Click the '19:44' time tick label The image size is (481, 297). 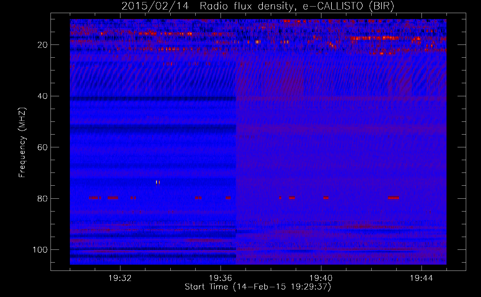422,278
